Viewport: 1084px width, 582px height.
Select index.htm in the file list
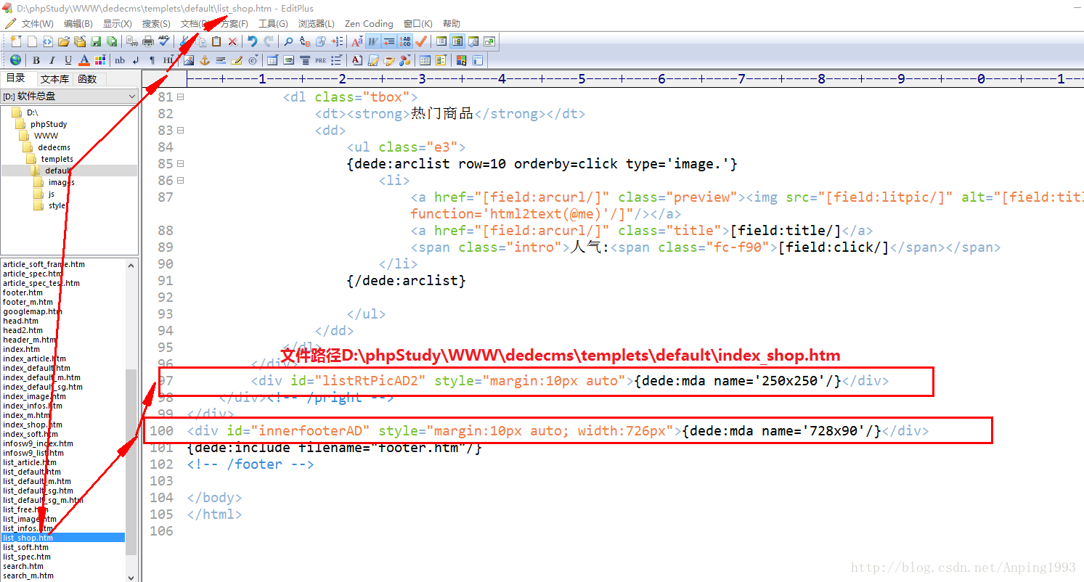(21, 349)
